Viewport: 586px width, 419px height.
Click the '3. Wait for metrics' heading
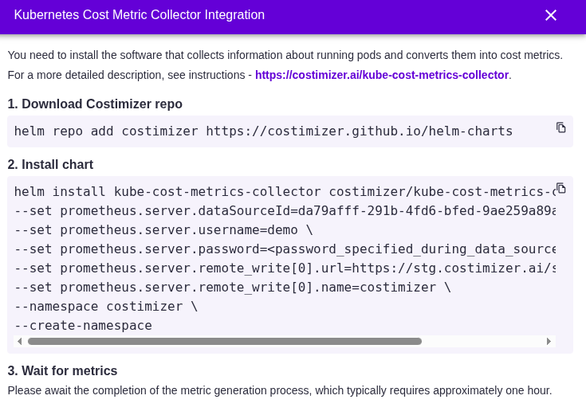[x=62, y=371]
